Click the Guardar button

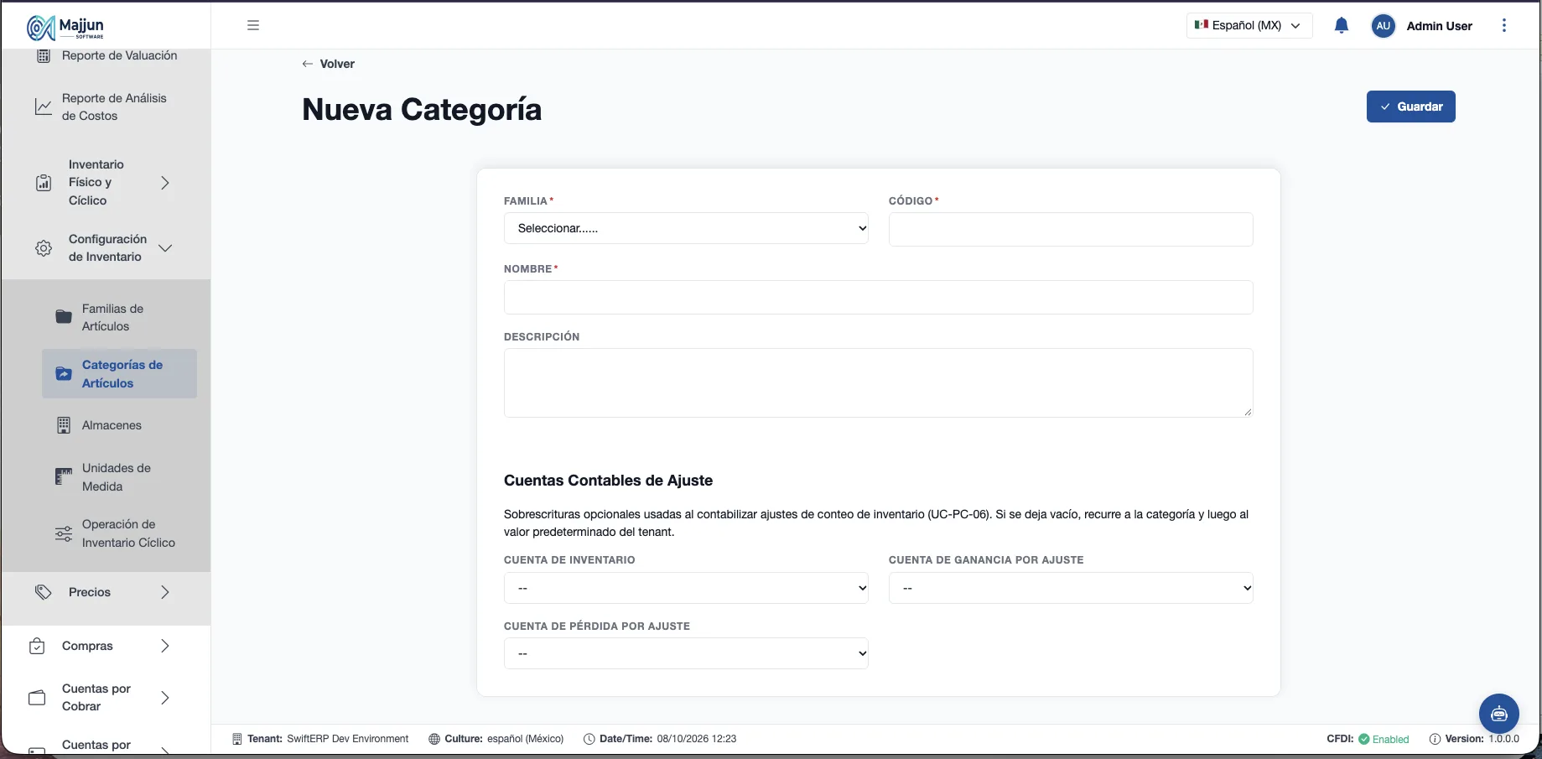pos(1410,107)
